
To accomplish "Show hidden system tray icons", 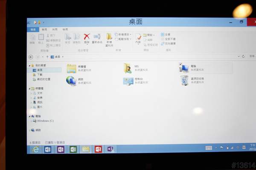I will (x=216, y=148).
